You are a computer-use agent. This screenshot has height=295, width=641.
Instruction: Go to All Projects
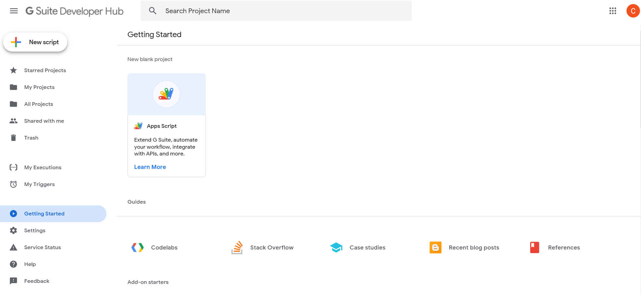pos(39,104)
